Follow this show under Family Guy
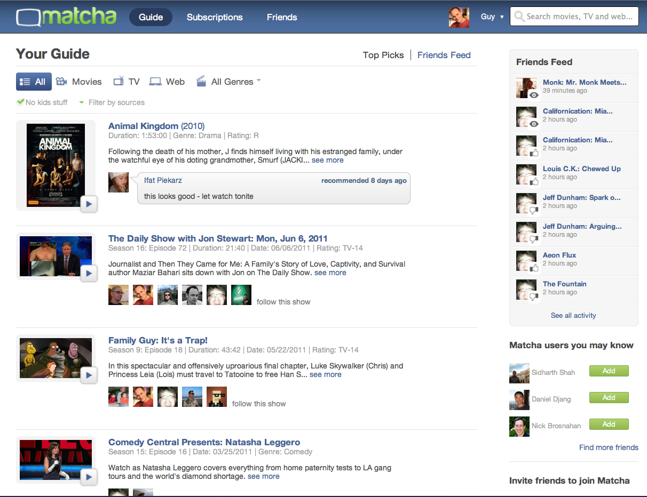Screen dimensions: 647x497 259,404
